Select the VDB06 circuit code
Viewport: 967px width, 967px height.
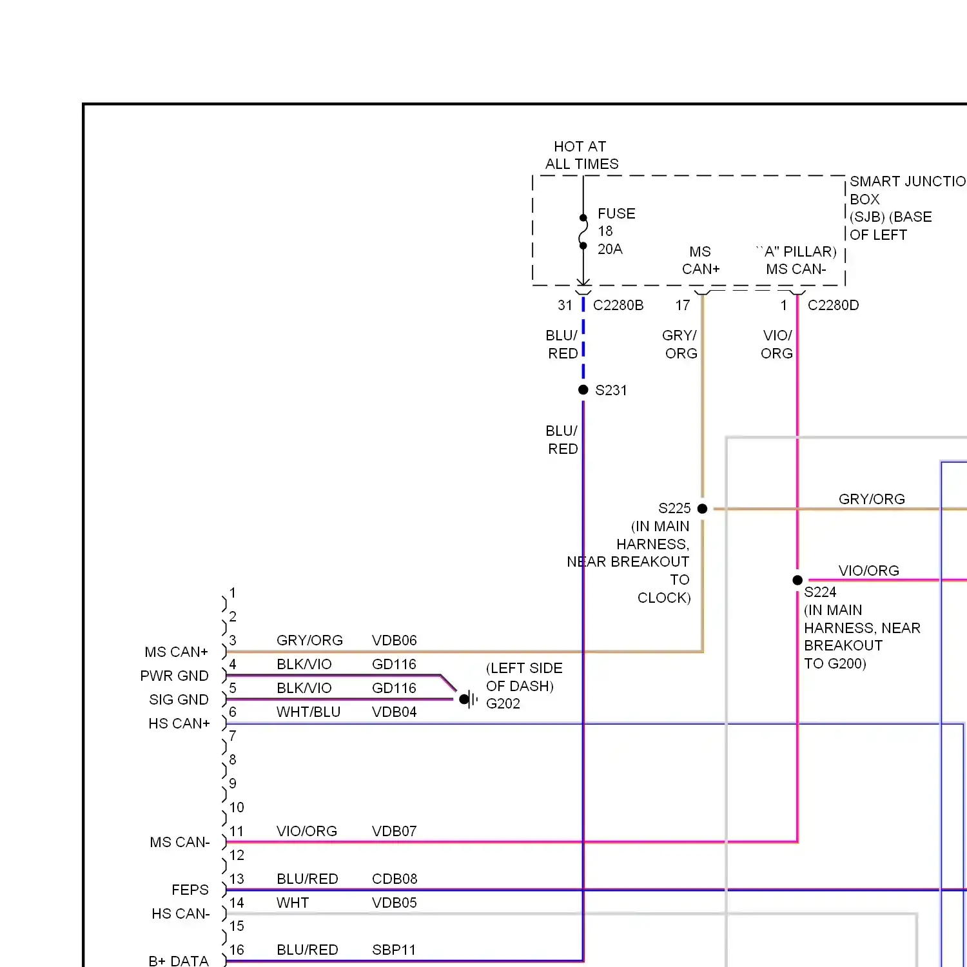(x=394, y=640)
